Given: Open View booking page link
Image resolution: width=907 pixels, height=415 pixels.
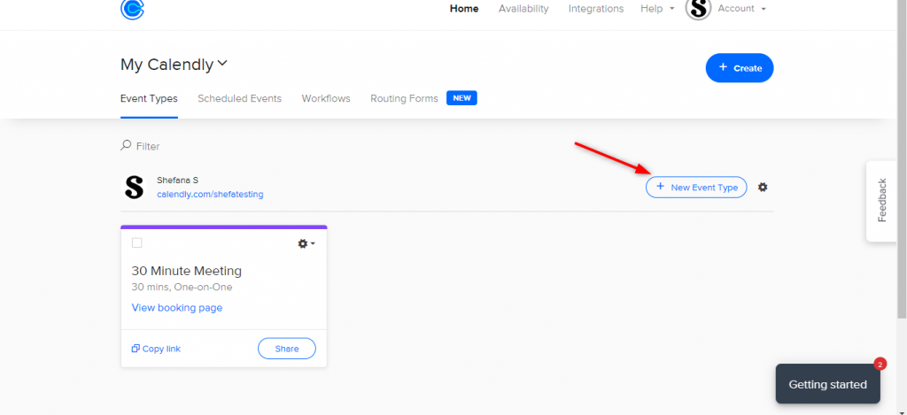Looking at the screenshot, I should click(x=177, y=308).
